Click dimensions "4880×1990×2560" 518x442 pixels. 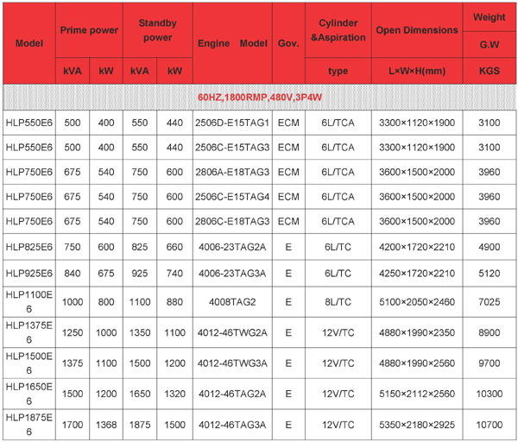(x=417, y=363)
